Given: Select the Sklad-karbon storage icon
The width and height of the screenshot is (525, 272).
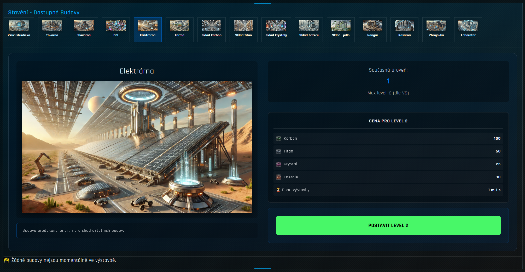Looking at the screenshot, I should coord(211,29).
